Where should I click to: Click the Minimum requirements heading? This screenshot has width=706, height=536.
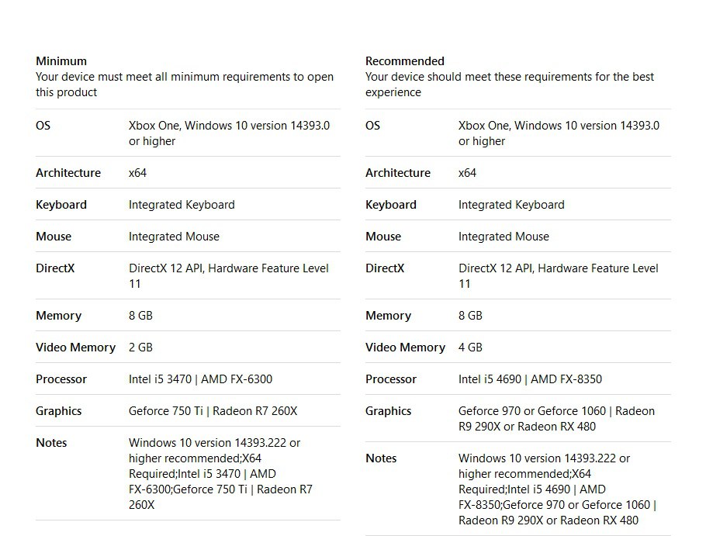point(61,61)
